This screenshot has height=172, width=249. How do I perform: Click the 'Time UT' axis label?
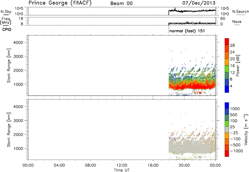(122, 170)
